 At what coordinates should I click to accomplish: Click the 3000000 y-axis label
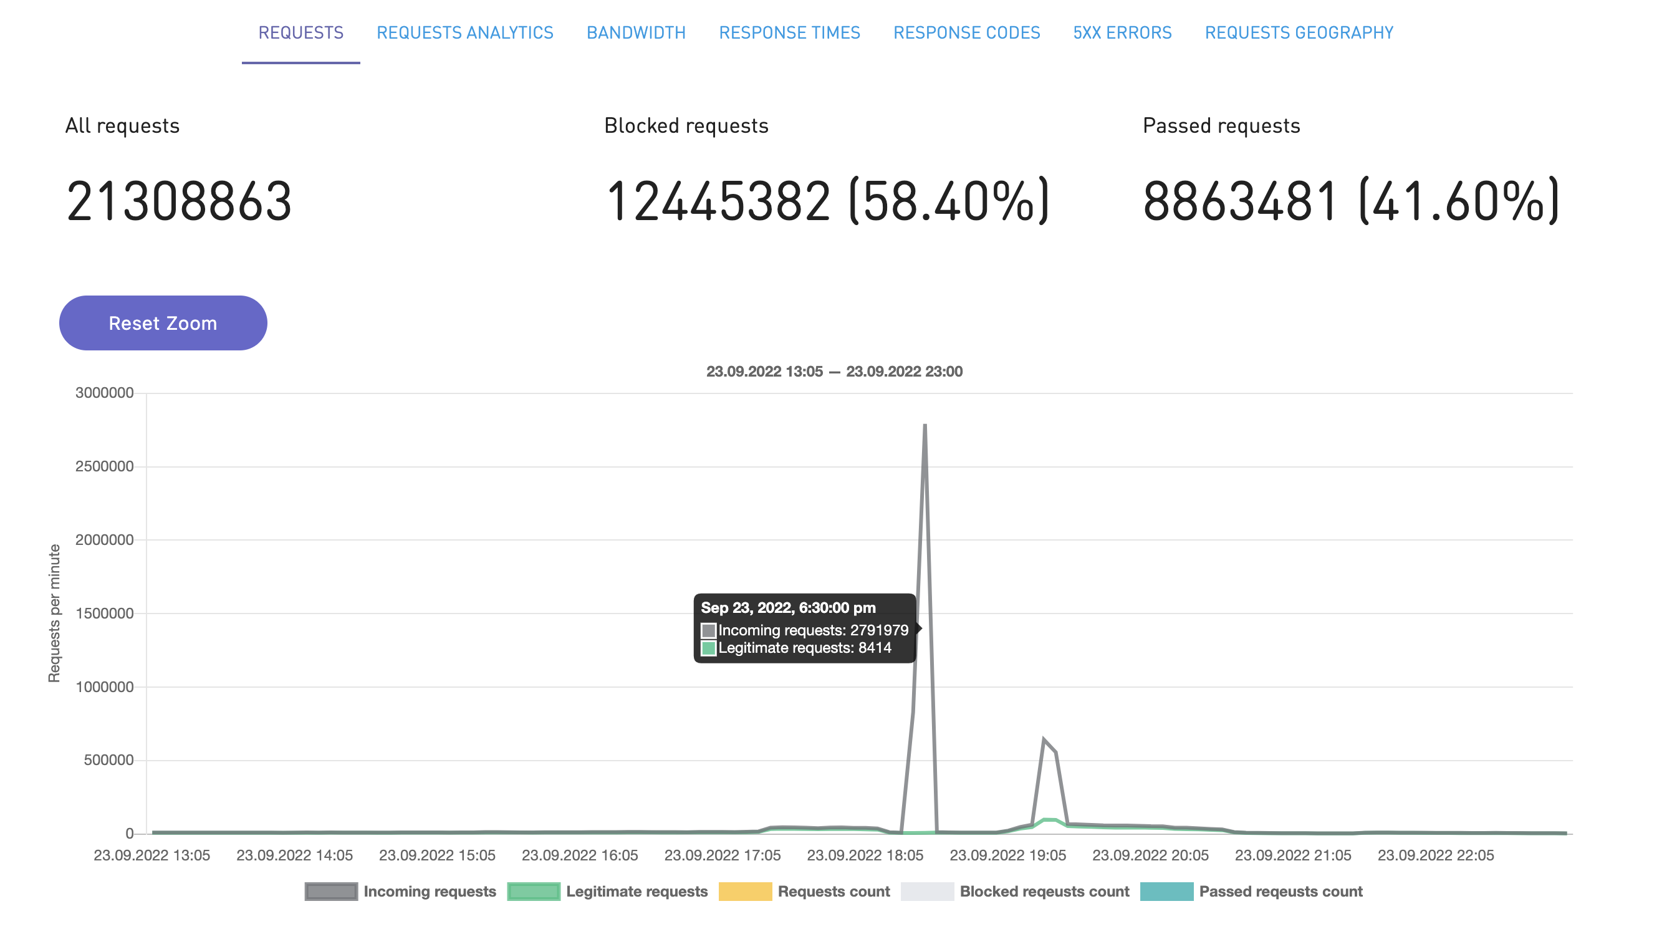(x=105, y=392)
